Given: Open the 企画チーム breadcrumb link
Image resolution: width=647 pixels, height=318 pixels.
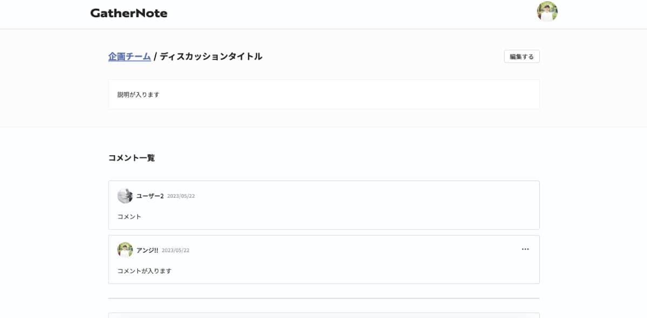Looking at the screenshot, I should tap(129, 56).
